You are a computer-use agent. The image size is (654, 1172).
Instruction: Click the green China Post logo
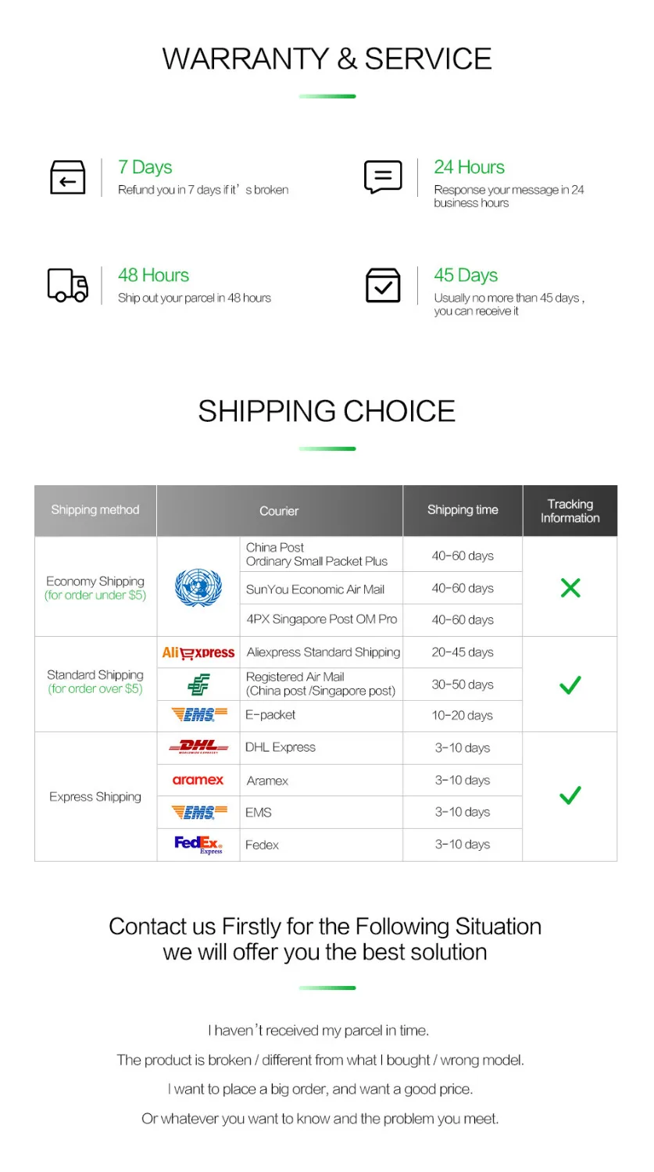coord(198,684)
